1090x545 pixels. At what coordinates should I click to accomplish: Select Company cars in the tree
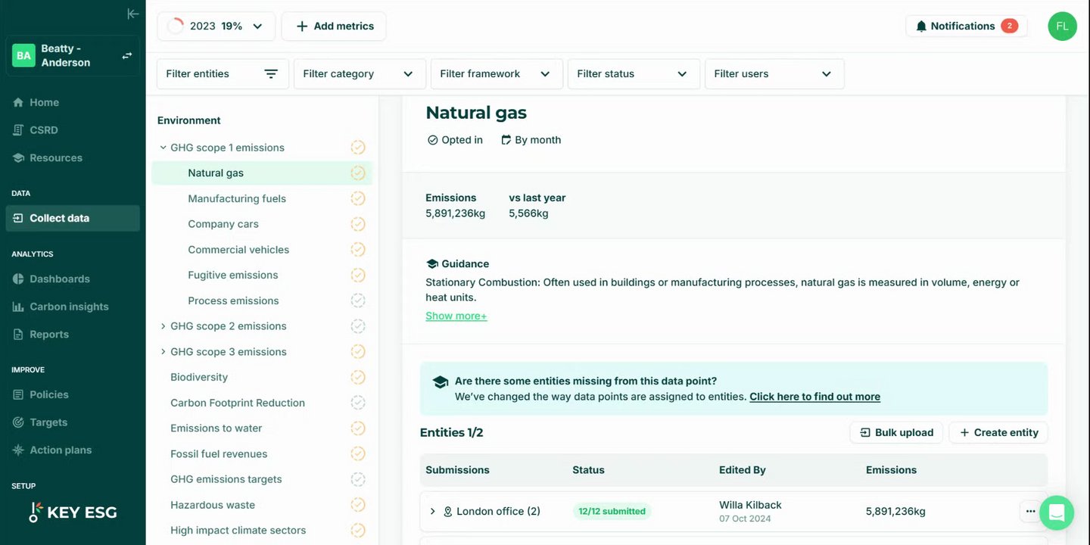point(223,224)
